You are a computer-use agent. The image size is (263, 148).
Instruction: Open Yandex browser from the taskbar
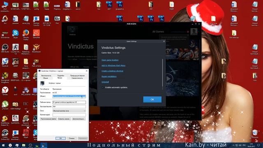[x=10, y=145]
